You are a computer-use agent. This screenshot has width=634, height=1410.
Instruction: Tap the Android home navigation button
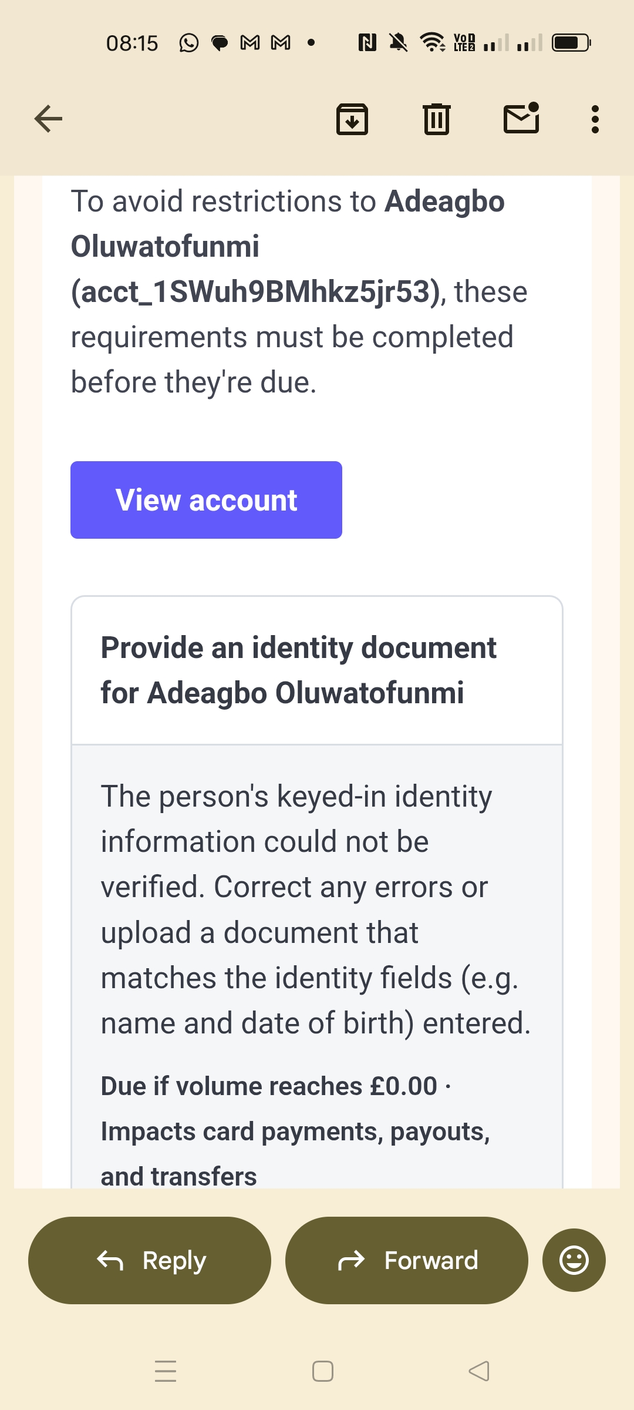click(x=323, y=1371)
